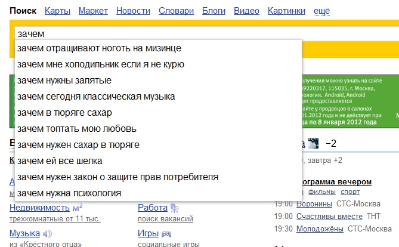The width and height of the screenshot is (399, 247).
Task: Choose suggestion зачем мне холодильник если я не курю
Action: (x=158, y=64)
